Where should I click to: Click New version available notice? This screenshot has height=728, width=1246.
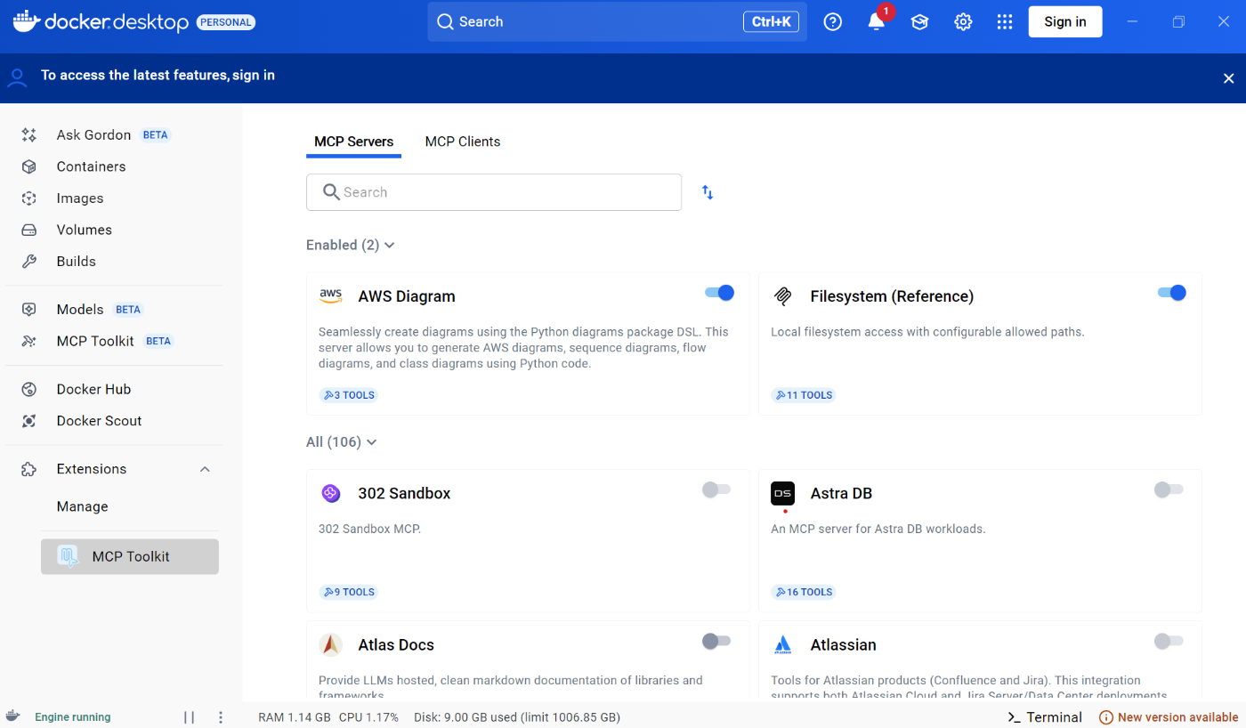coord(1169,717)
